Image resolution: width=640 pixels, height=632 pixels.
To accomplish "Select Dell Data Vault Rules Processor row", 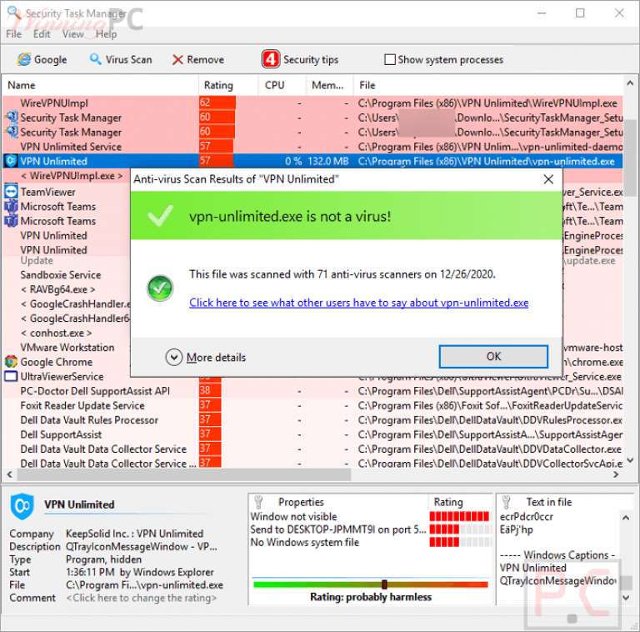I will point(312,420).
